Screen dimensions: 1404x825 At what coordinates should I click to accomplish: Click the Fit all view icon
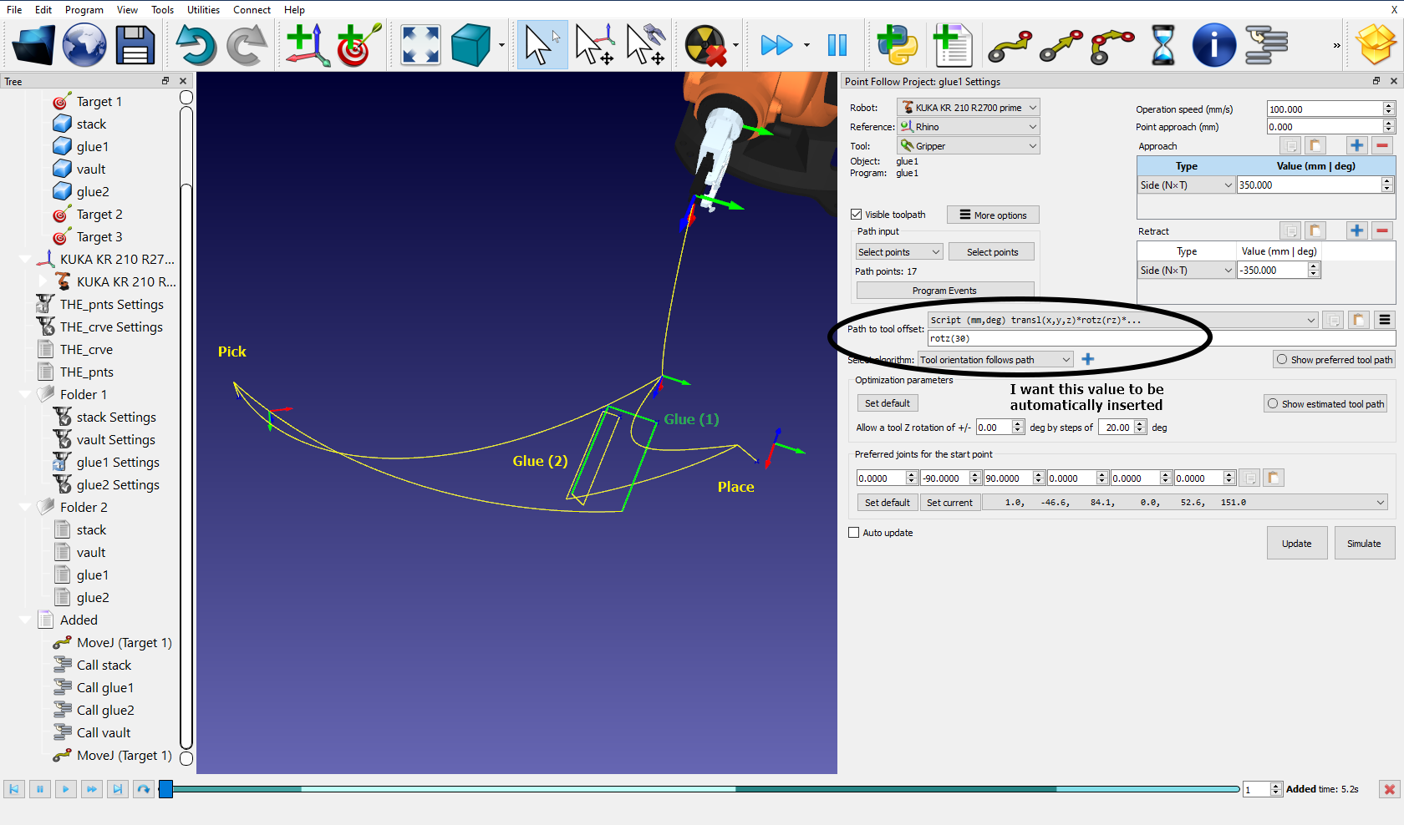click(420, 45)
